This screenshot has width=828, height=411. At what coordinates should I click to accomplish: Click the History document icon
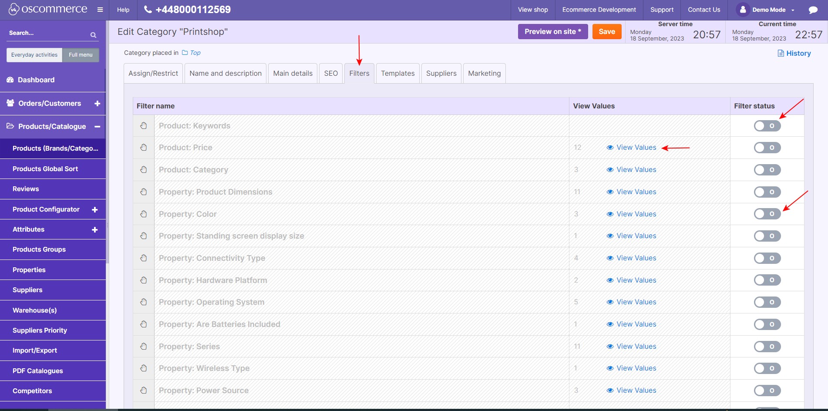[x=781, y=53]
